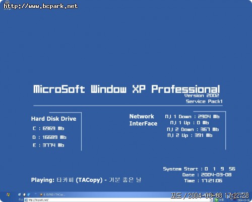Image resolution: width=252 pixels, height=202 pixels.
Task: Click the 'C : 6969 Mb' drive entry
Action: pos(48,128)
